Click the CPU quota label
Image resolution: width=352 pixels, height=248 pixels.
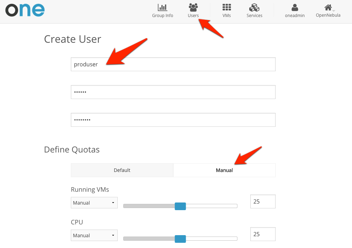tap(77, 222)
